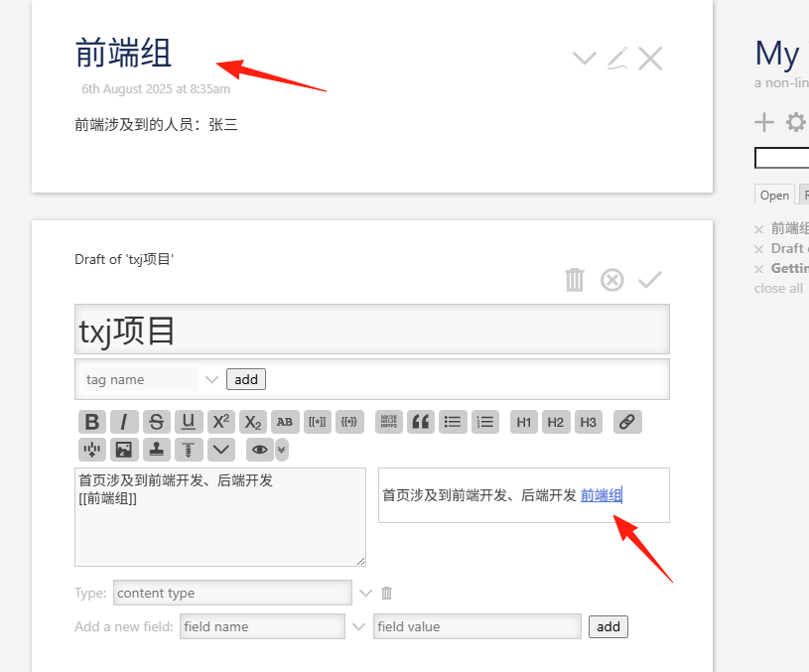
Task: Apply block quote formatting
Action: point(421,422)
